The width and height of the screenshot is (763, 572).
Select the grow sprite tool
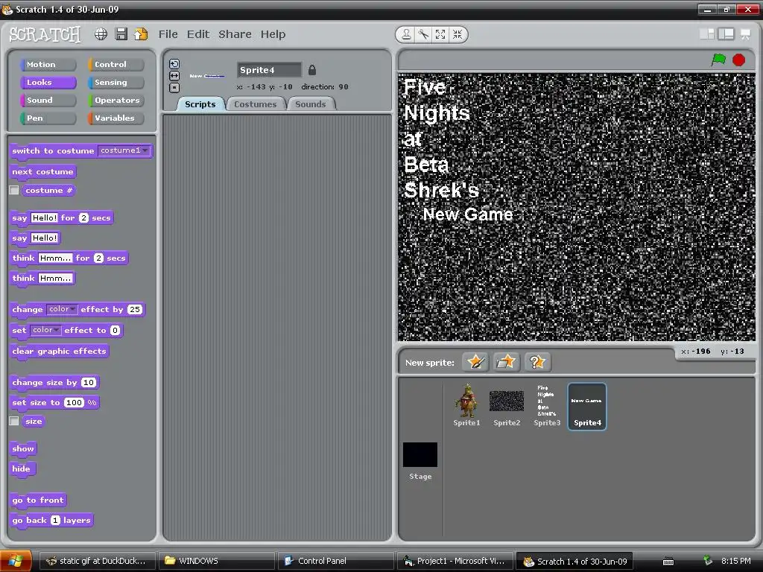point(440,34)
